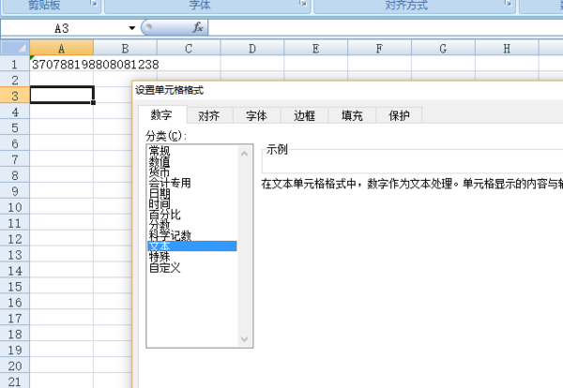Click the formula bar input area
The image size is (563, 388).
386,27
